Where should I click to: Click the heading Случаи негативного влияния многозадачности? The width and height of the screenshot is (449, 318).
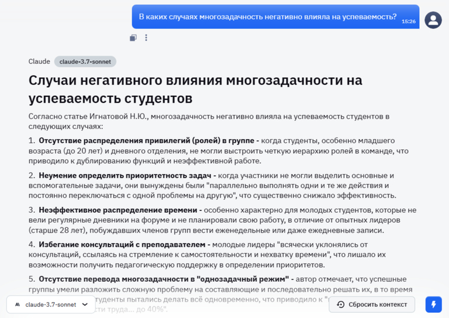click(195, 89)
